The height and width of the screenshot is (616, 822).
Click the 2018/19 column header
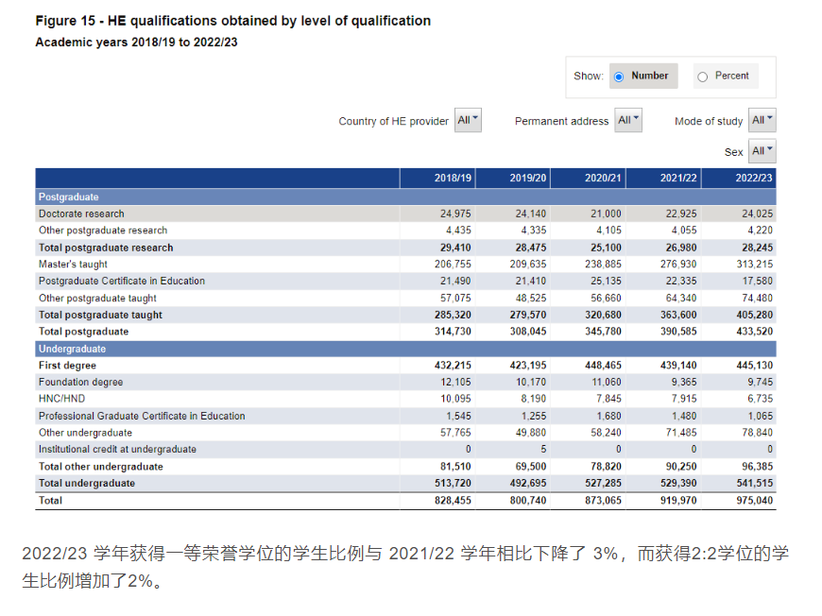pos(453,178)
